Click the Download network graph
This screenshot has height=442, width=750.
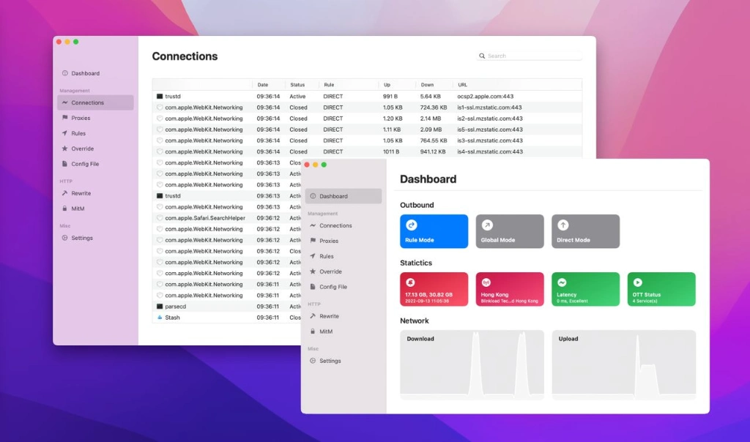(472, 364)
